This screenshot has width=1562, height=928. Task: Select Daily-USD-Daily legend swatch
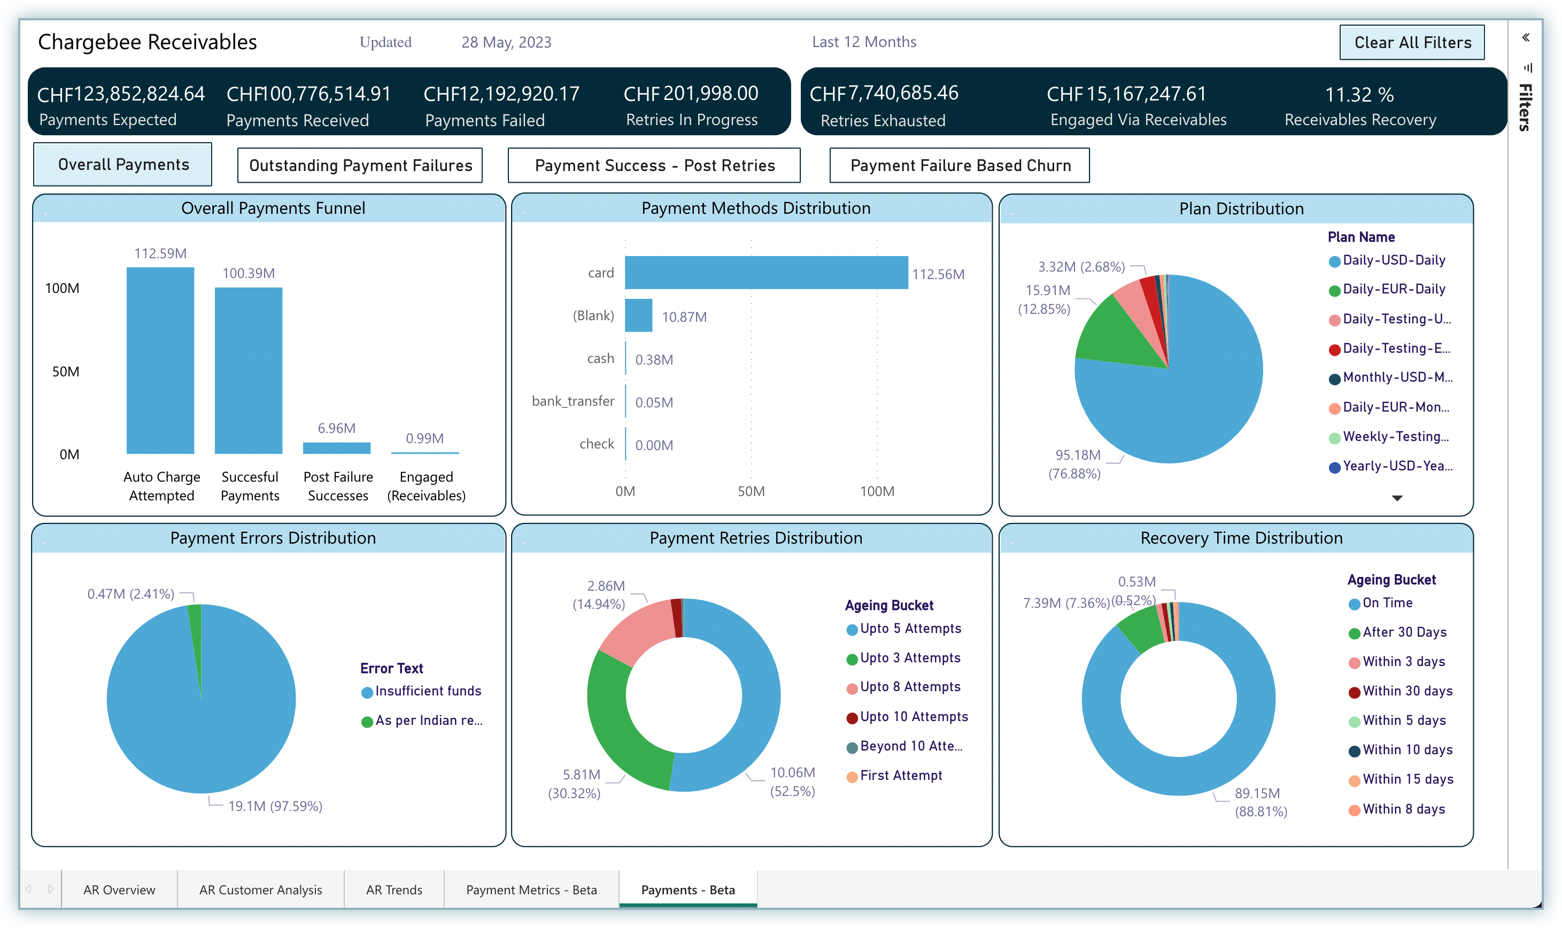1334,261
